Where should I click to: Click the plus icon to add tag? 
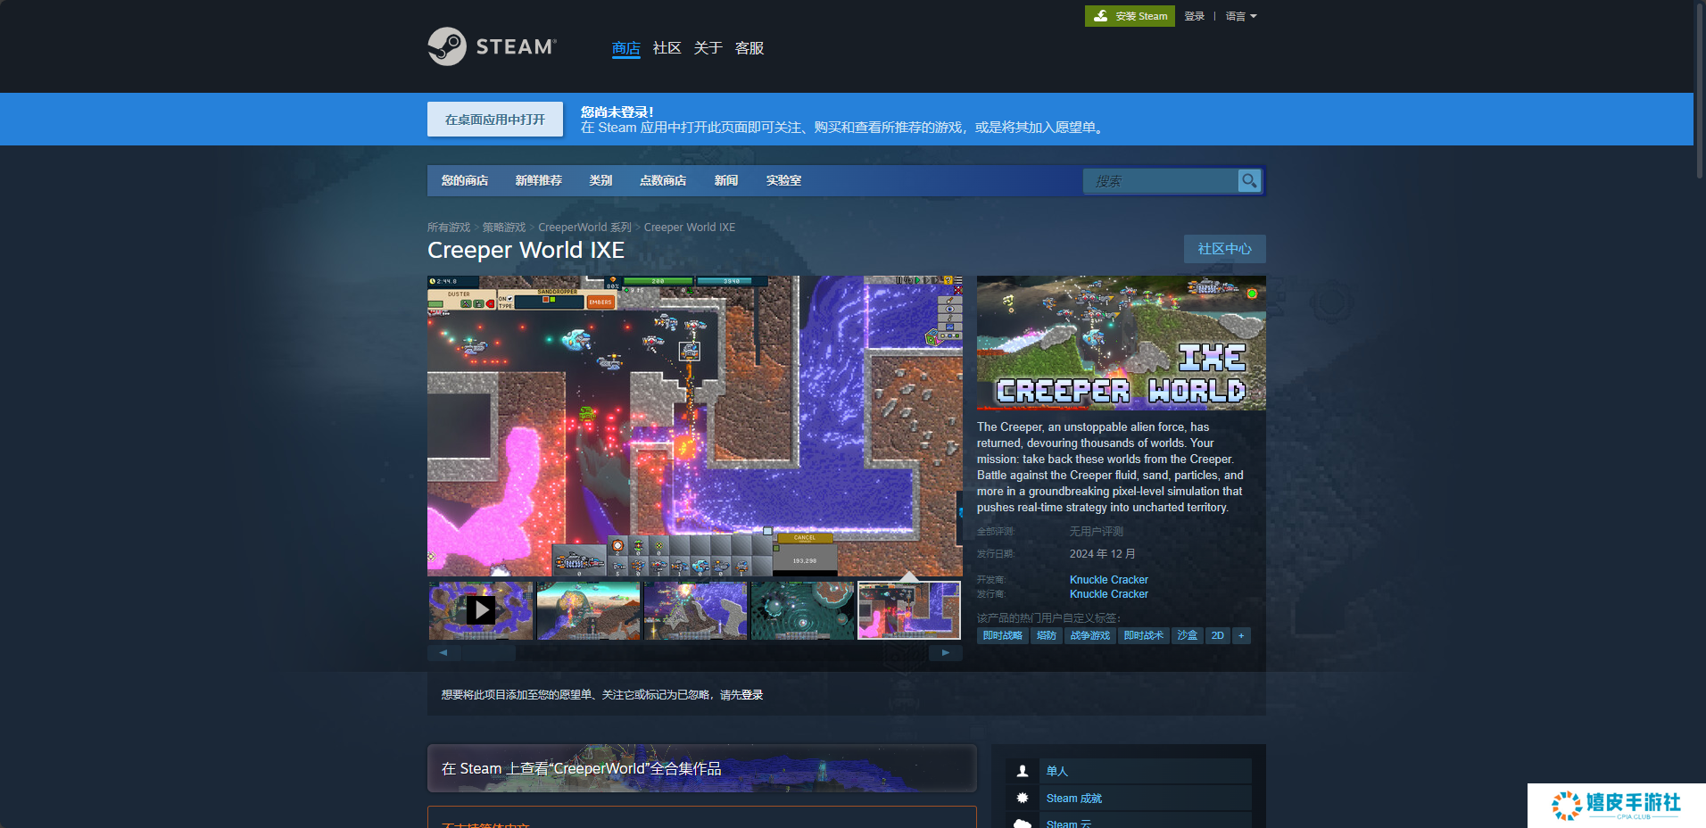point(1241,635)
